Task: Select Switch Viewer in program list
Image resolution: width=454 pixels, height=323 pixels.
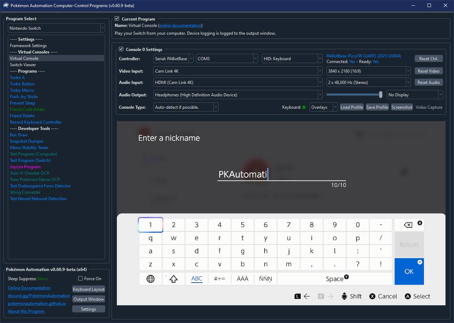Action: click(23, 65)
